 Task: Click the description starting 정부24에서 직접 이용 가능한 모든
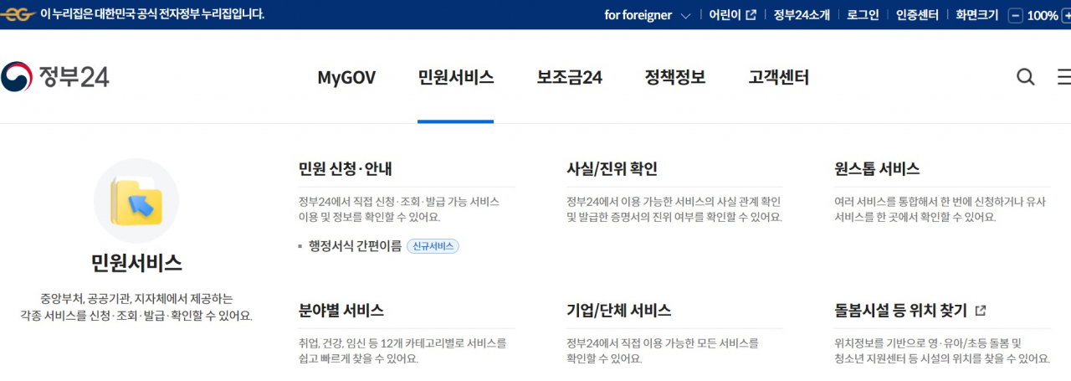pos(663,351)
